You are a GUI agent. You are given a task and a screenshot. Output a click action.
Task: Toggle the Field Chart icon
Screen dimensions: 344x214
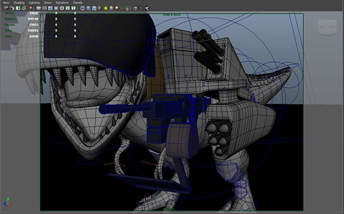coord(62,8)
